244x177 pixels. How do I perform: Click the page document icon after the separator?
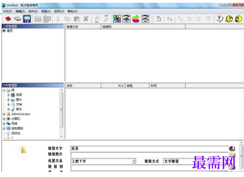[x=158, y=19]
